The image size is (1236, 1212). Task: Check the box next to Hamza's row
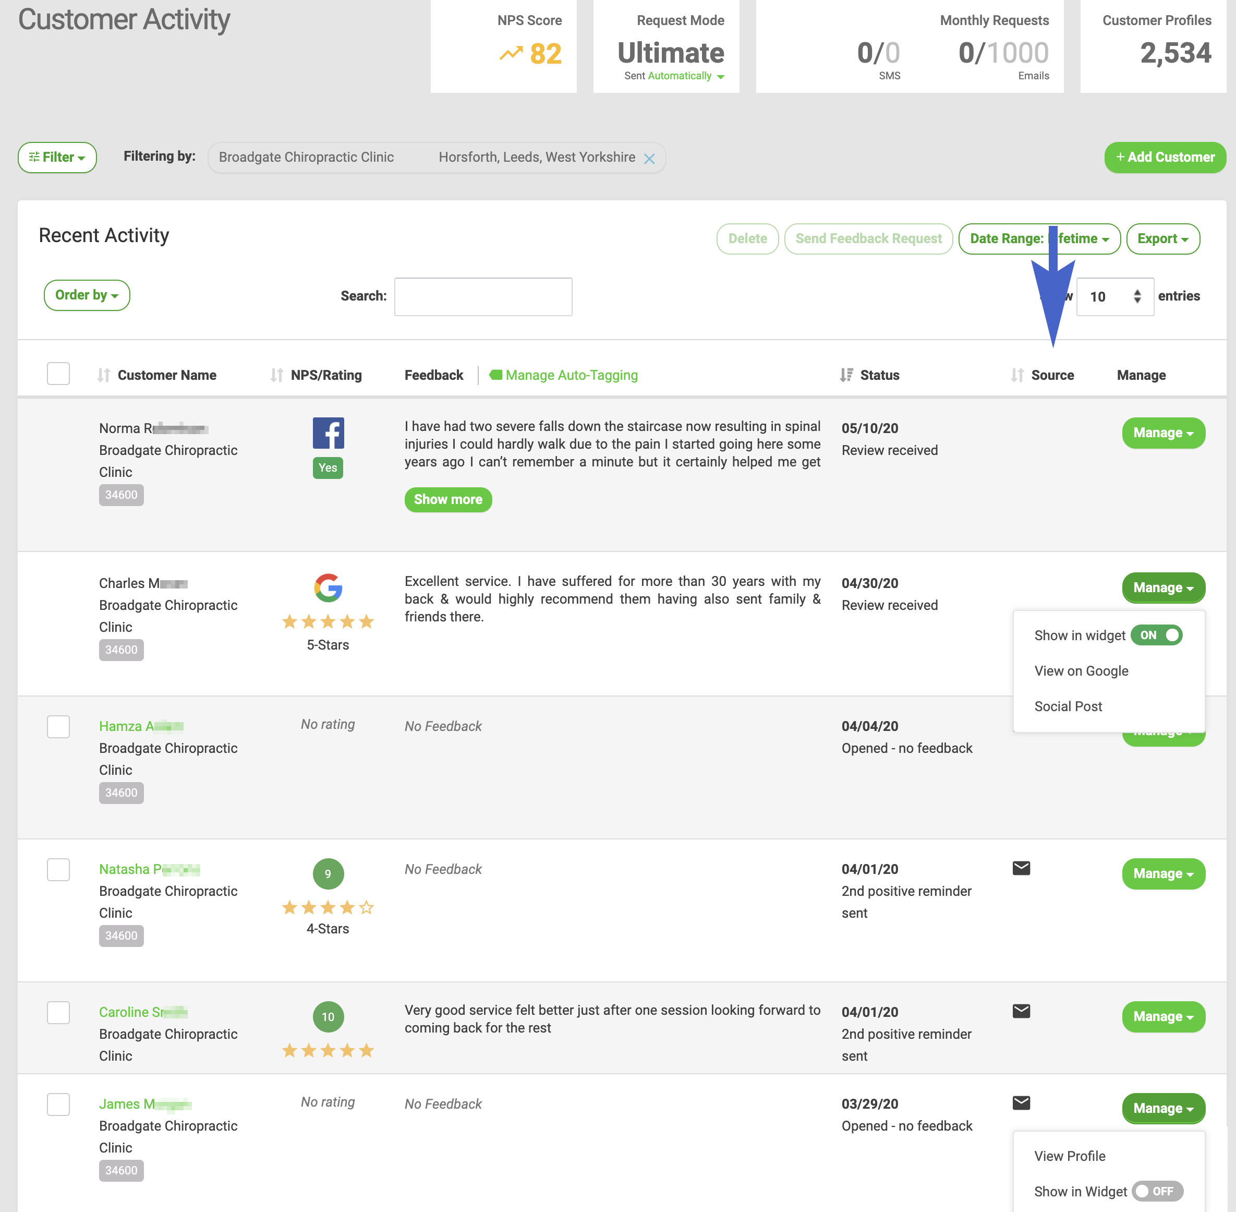tap(58, 726)
